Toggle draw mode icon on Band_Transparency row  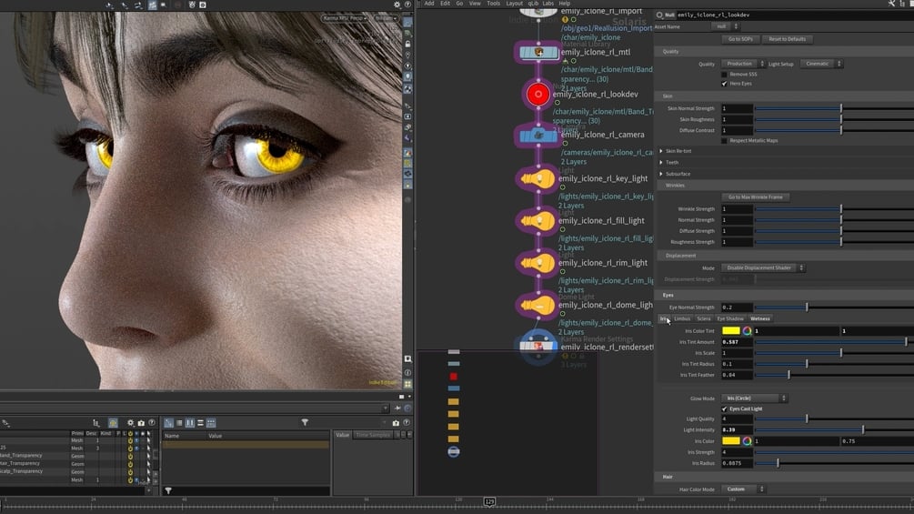[130, 457]
